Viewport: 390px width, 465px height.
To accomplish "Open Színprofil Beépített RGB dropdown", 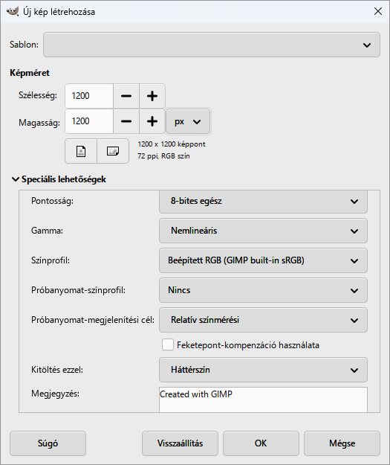I will (x=263, y=260).
